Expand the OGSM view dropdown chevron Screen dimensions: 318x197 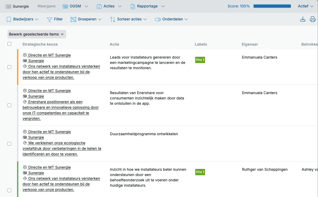point(86,6)
